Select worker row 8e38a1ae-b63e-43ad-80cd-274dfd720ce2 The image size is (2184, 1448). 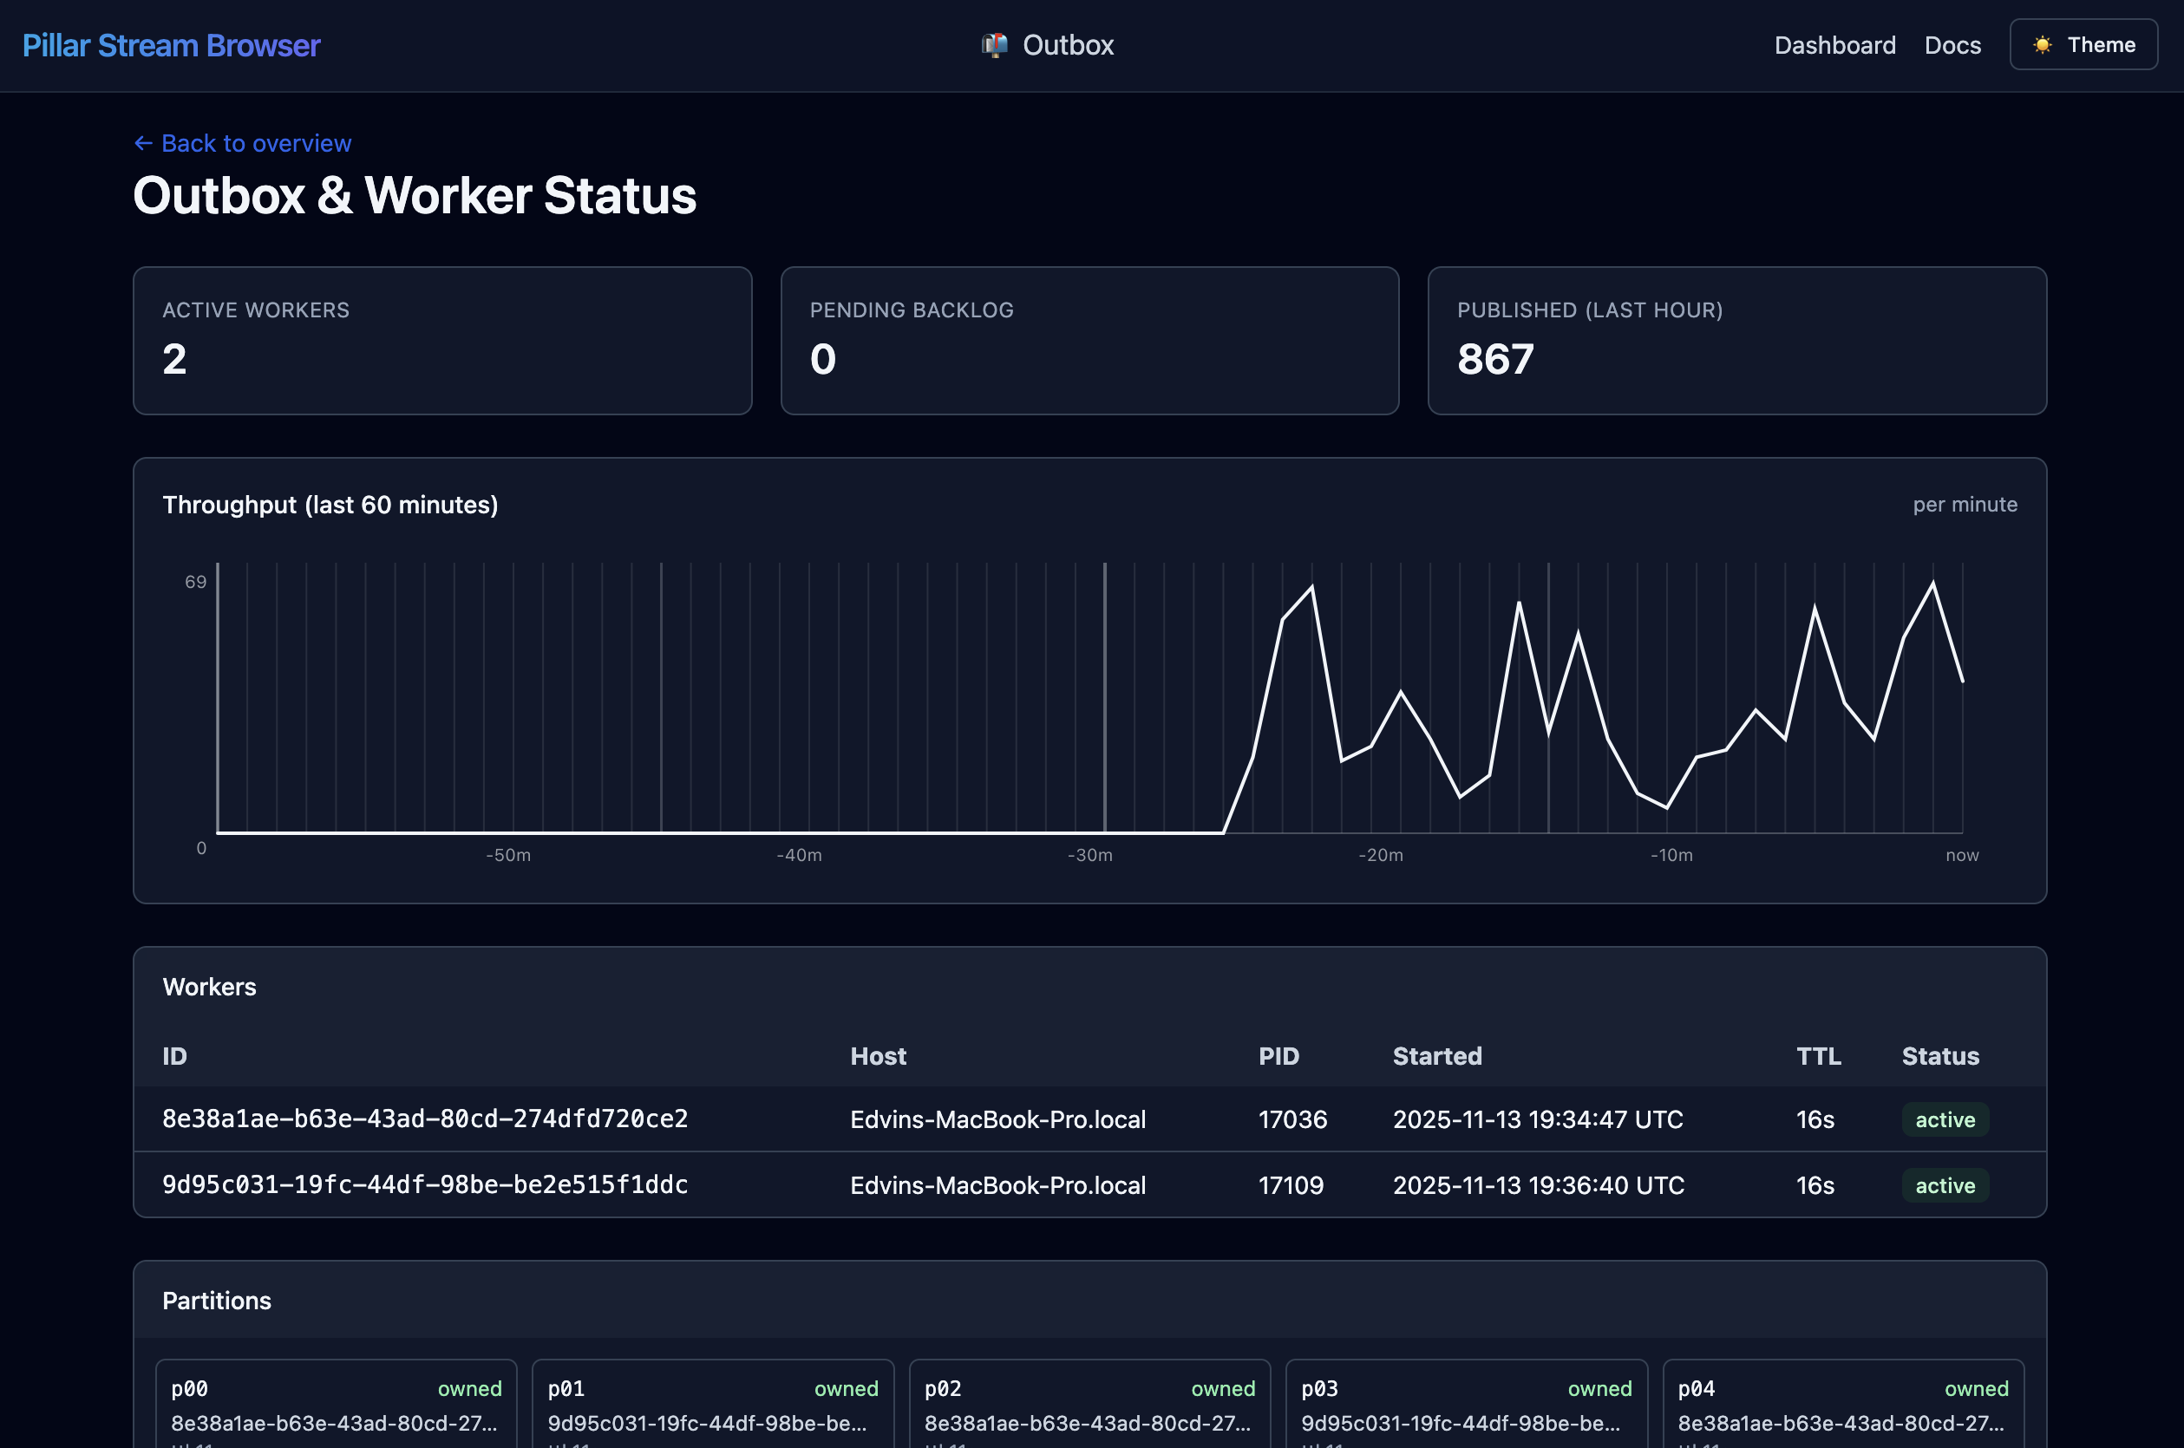pyautogui.click(x=425, y=1119)
